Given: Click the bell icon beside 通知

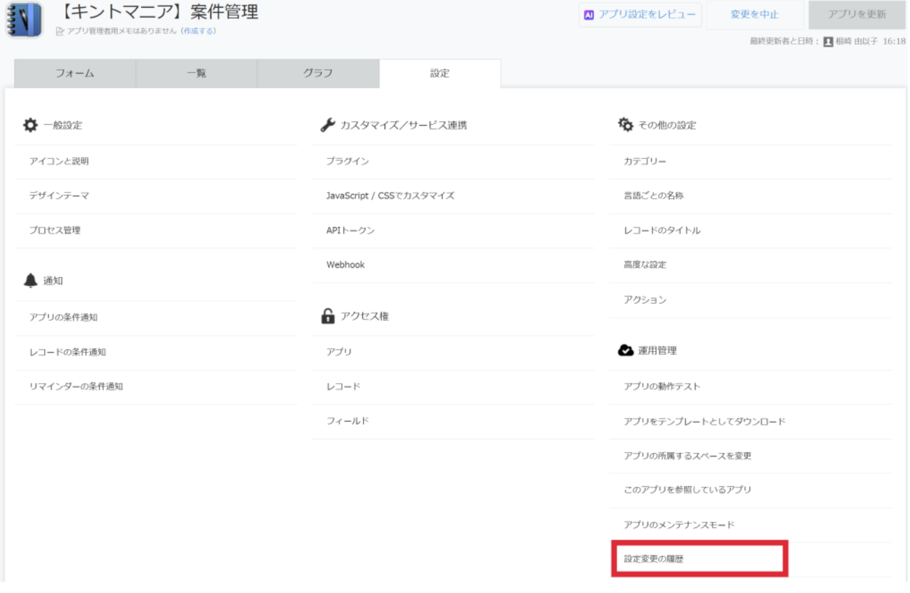Looking at the screenshot, I should tap(30, 280).
